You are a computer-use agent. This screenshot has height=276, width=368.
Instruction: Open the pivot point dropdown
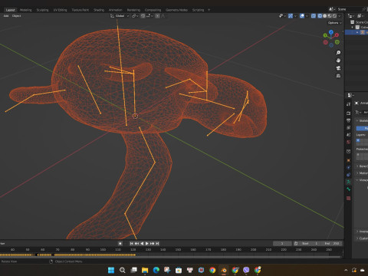click(135, 16)
